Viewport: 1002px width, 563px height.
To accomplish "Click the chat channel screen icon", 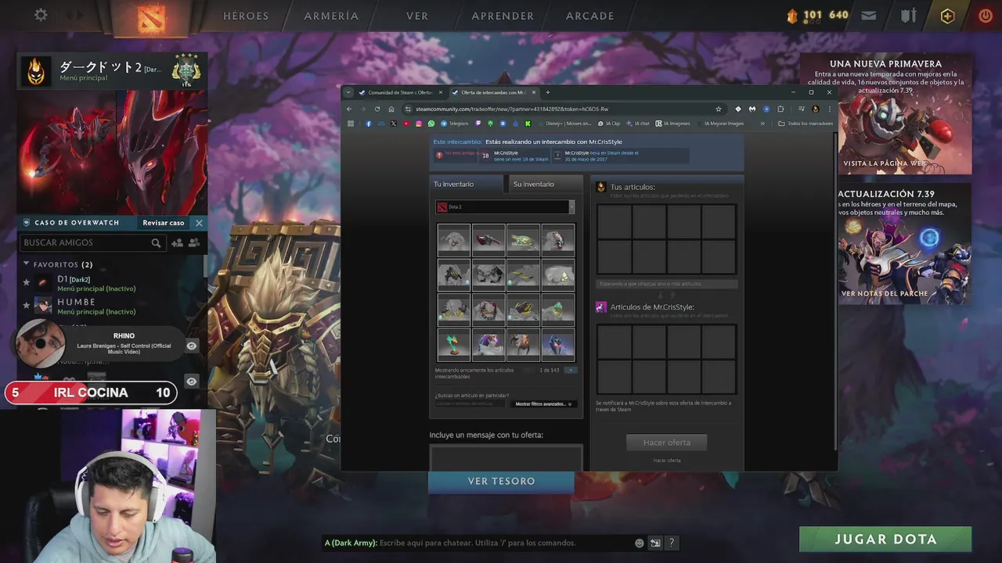I will point(655,543).
